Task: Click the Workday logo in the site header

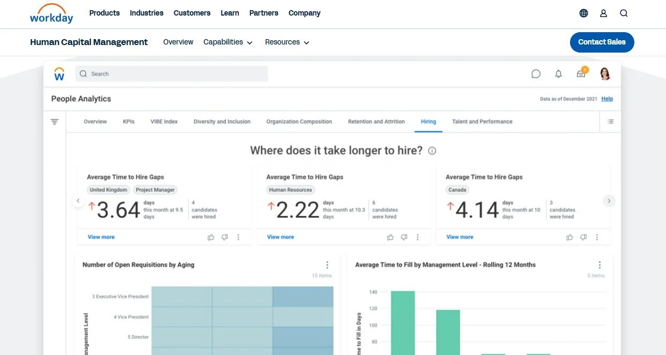Action: tap(51, 13)
